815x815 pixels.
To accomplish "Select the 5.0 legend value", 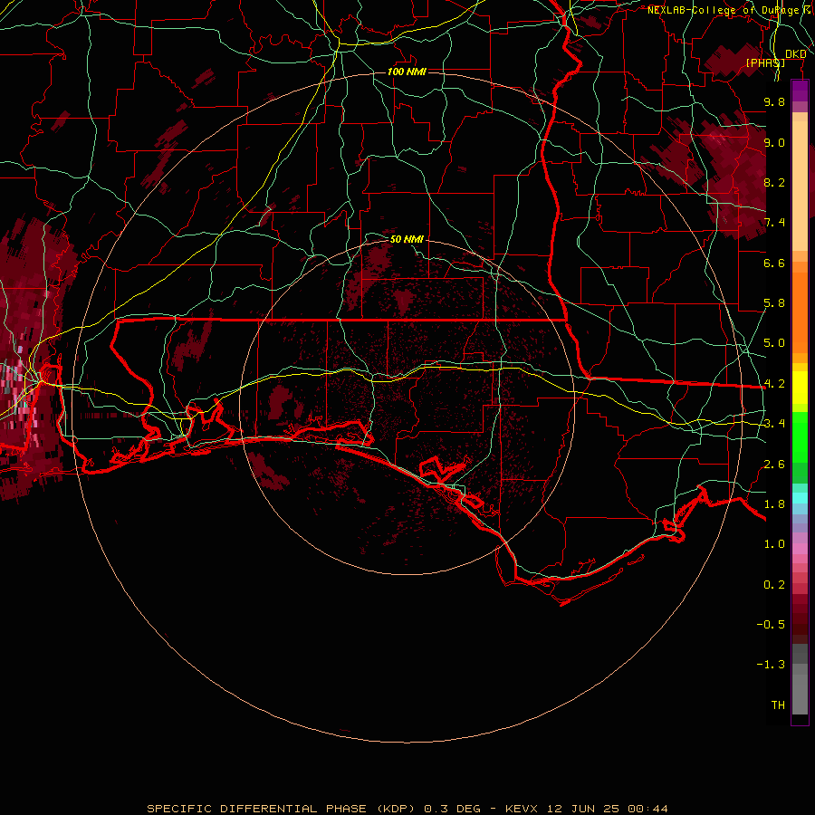I will tap(774, 343).
